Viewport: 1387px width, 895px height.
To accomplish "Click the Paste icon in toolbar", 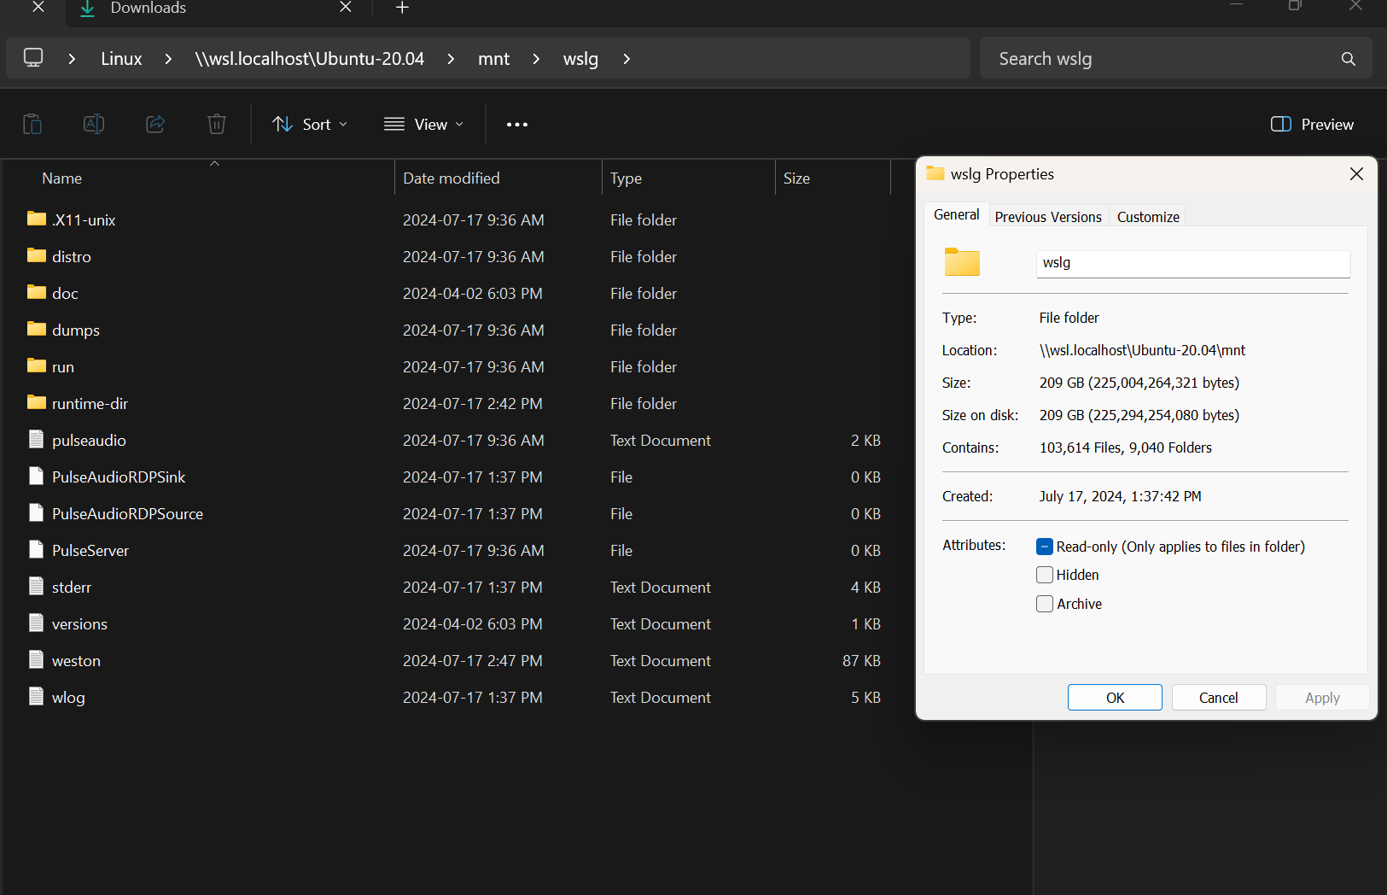I will point(32,125).
